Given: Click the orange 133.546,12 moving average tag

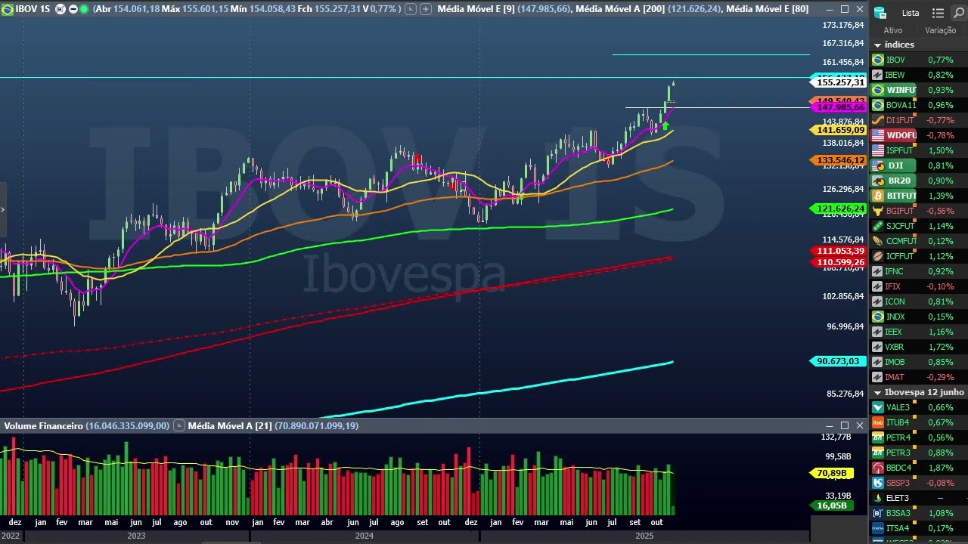Looking at the screenshot, I should pos(837,160).
